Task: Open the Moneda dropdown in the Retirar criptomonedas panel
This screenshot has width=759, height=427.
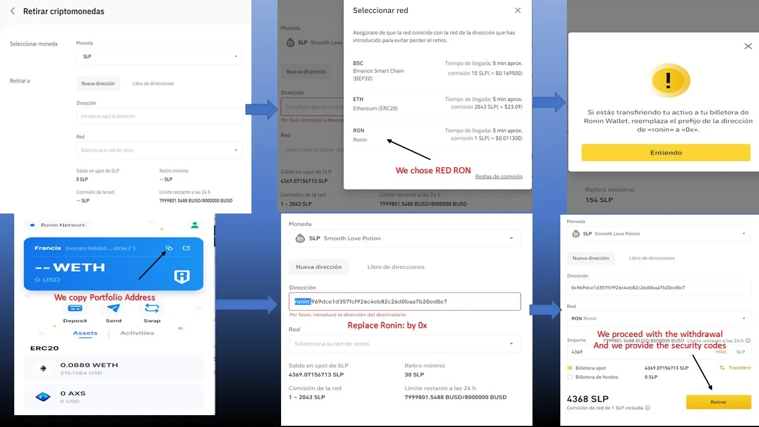Action: pyautogui.click(x=160, y=56)
